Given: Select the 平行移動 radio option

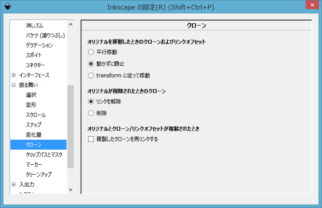Looking at the screenshot, I should tap(91, 52).
